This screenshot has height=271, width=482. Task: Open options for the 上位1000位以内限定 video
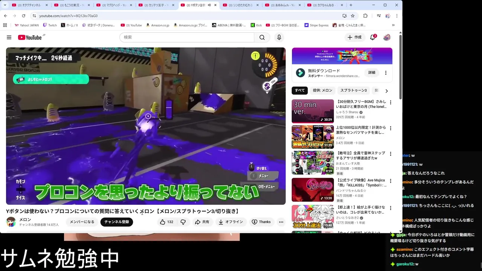pyautogui.click(x=390, y=128)
